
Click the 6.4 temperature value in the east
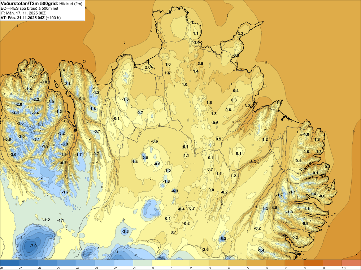point(312,164)
